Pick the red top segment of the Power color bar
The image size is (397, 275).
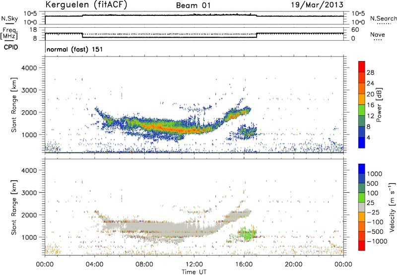(x=362, y=67)
